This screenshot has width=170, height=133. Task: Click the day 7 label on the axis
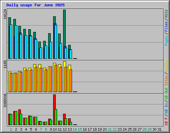pos(41,129)
